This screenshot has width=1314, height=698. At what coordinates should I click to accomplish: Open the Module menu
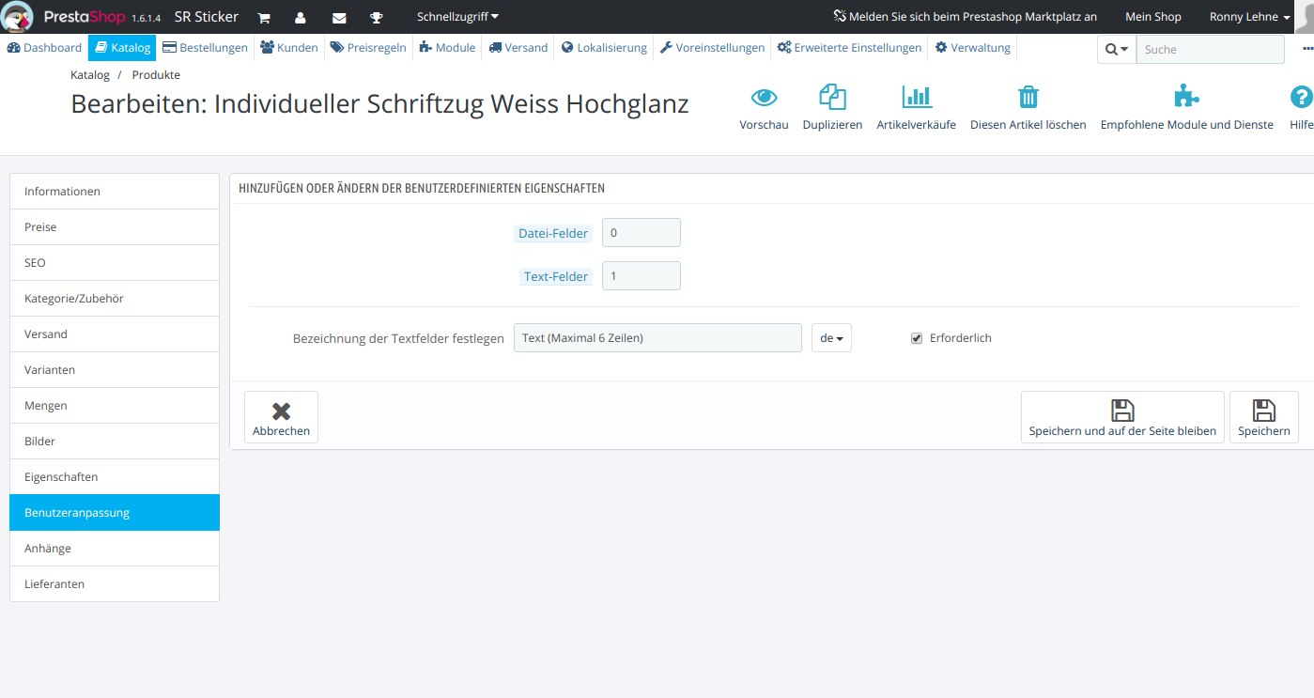447,48
